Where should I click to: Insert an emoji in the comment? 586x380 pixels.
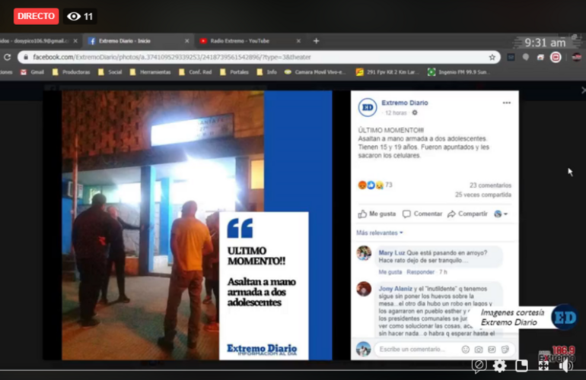465,350
